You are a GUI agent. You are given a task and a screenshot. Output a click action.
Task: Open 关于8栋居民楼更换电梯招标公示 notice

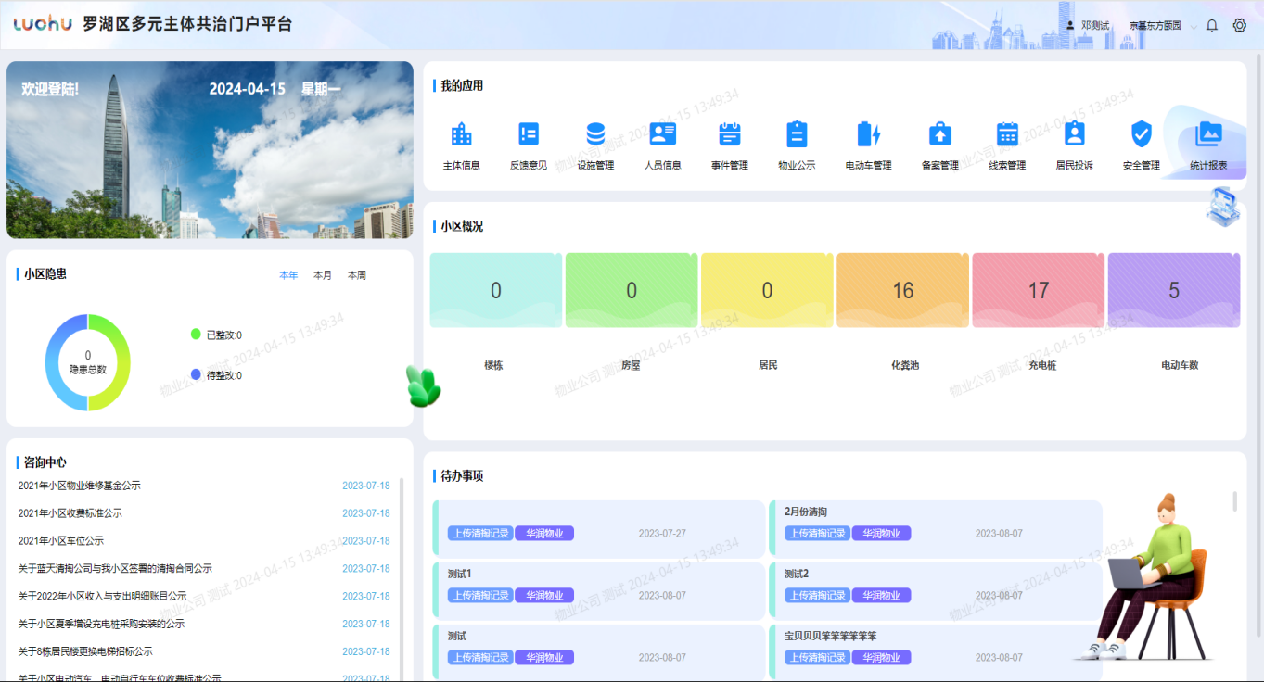pos(85,651)
